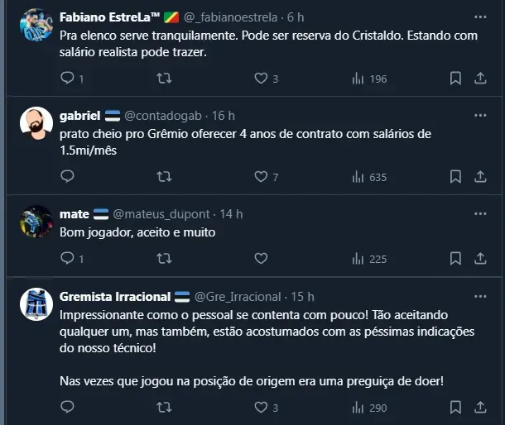Share Fabiano EstreLa's tweet
Screen dimensions: 505x425
coord(480,79)
